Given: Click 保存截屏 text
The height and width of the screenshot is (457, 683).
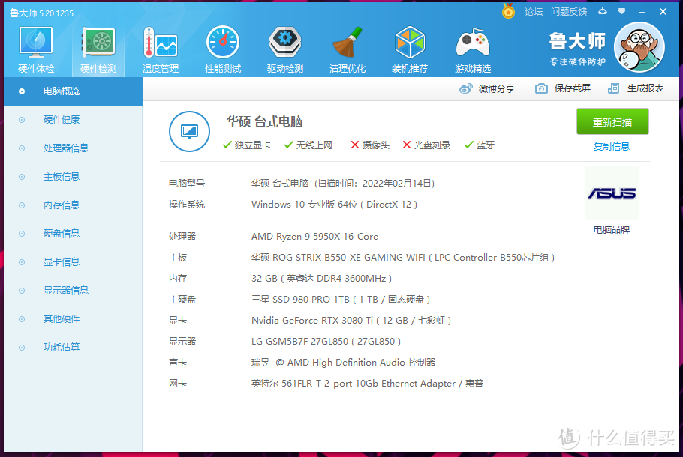Looking at the screenshot, I should (573, 88).
